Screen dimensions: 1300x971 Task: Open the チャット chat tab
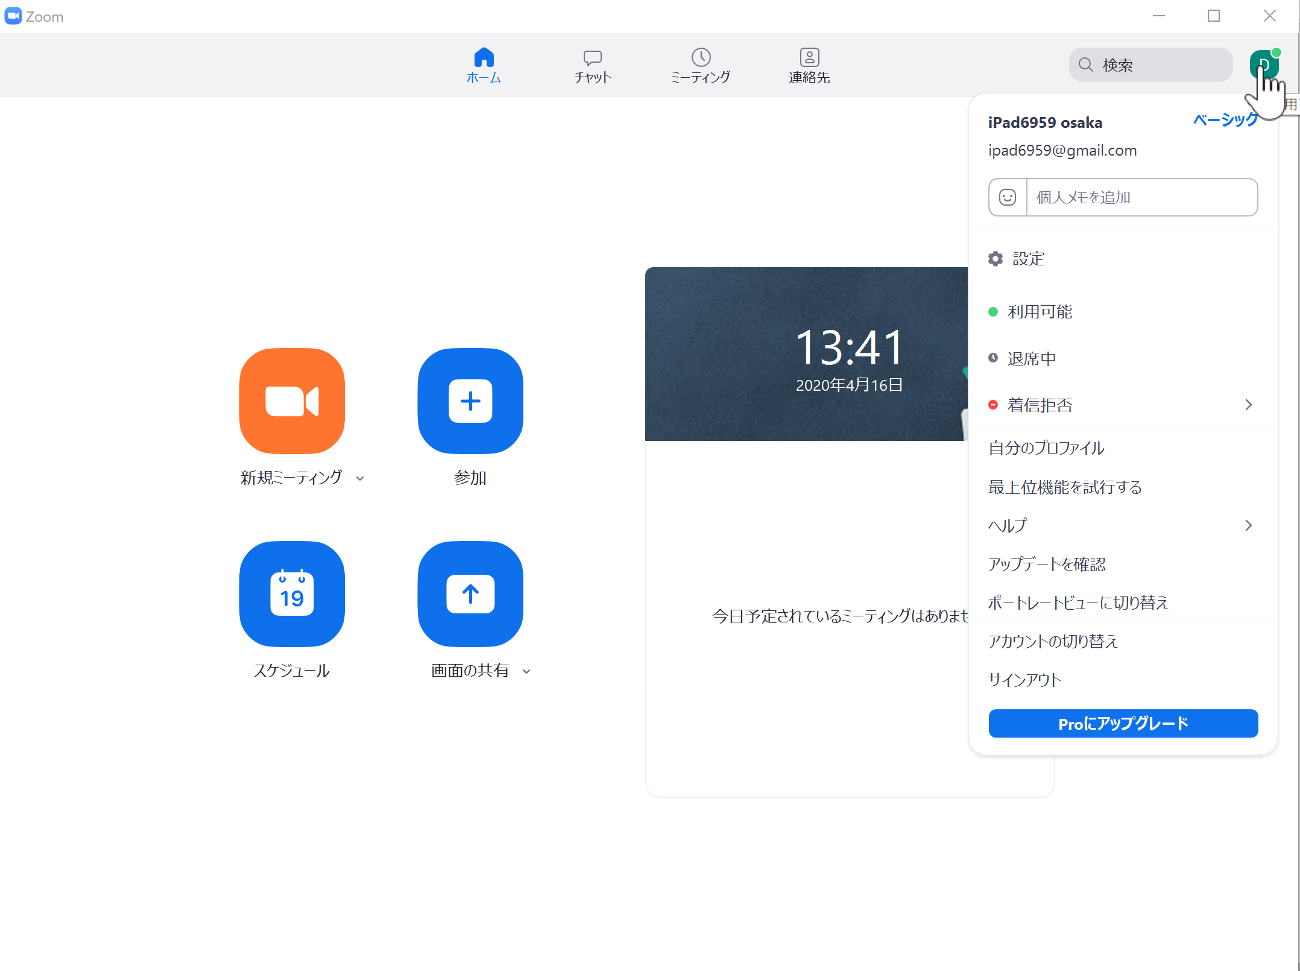(593, 66)
